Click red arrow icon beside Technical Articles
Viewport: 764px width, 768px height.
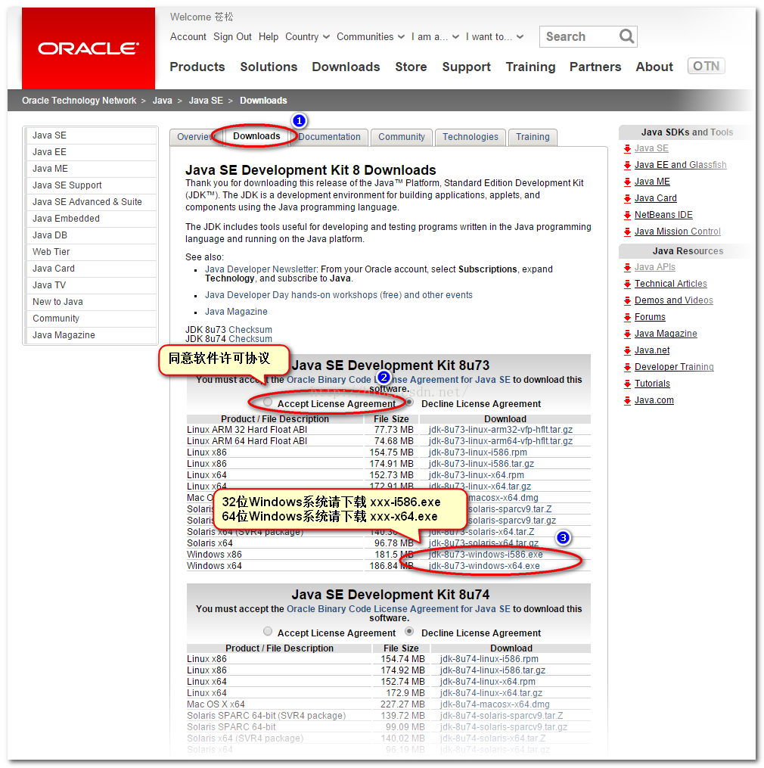[x=627, y=284]
